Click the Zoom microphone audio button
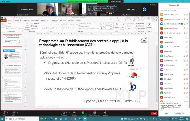Viewport: 190px width, 121px height. [4, 113]
